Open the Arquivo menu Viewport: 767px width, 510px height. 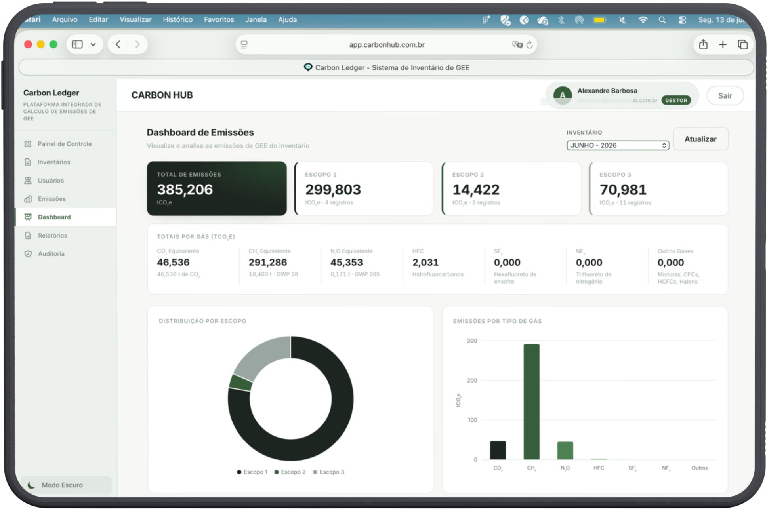(x=65, y=19)
